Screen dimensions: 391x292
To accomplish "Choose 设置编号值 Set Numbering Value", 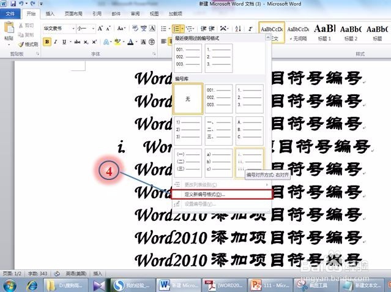I will (x=222, y=204).
